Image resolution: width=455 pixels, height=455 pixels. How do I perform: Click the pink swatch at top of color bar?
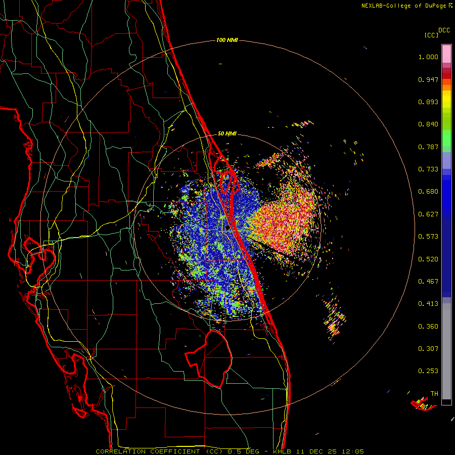(446, 54)
